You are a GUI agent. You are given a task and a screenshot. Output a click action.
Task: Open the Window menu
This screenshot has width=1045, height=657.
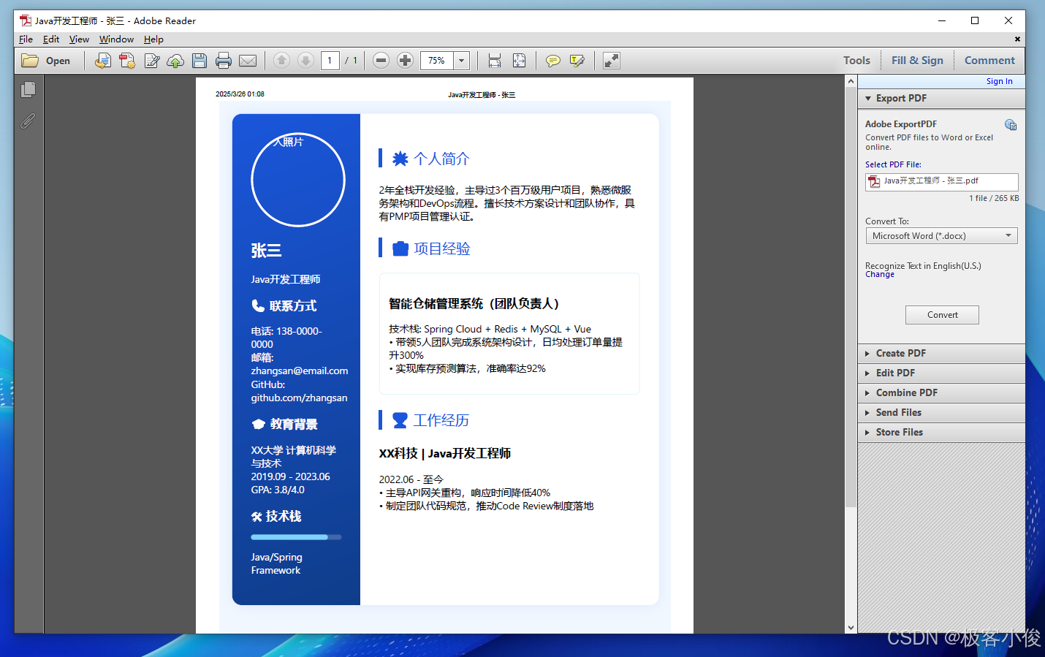[116, 39]
